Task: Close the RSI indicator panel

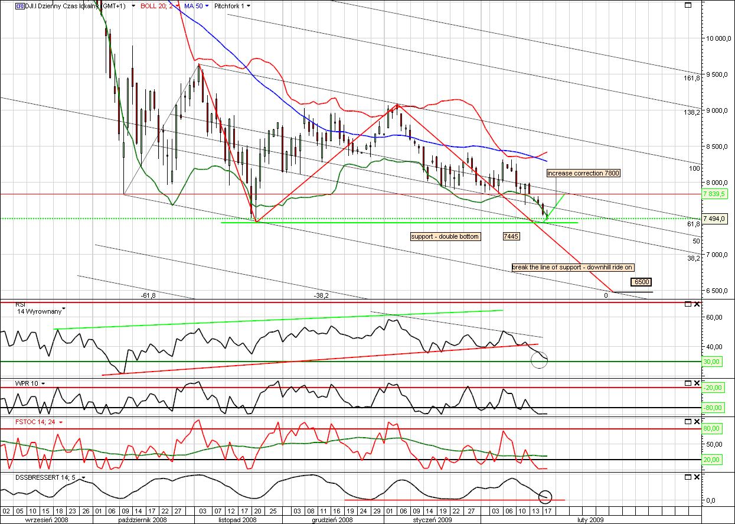Action: tap(697, 304)
